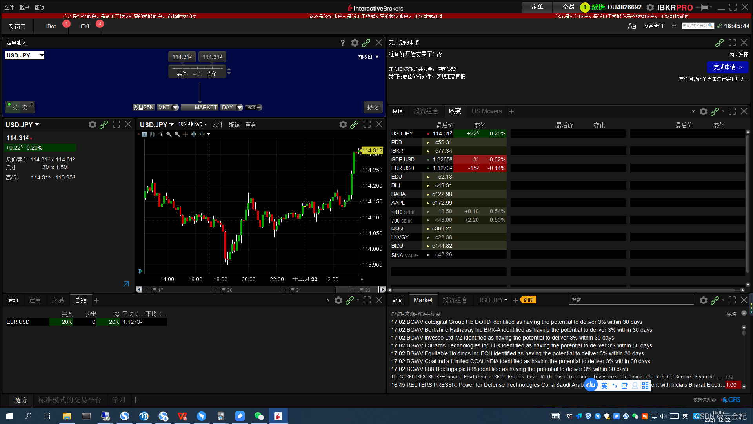Screen dimensions: 753x424
Task: Click the order entry panel link chain icon
Action: (x=366, y=43)
